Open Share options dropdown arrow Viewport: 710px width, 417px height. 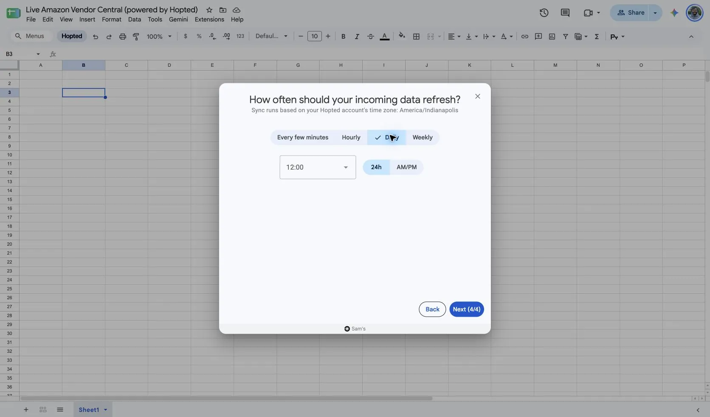(655, 13)
